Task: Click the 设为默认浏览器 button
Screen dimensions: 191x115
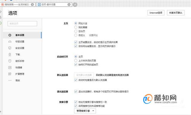Action: tap(84, 75)
